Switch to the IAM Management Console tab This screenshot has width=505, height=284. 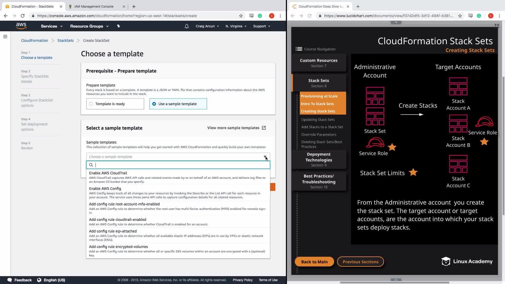(94, 7)
